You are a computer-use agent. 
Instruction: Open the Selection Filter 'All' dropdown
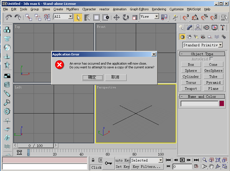(71, 16)
